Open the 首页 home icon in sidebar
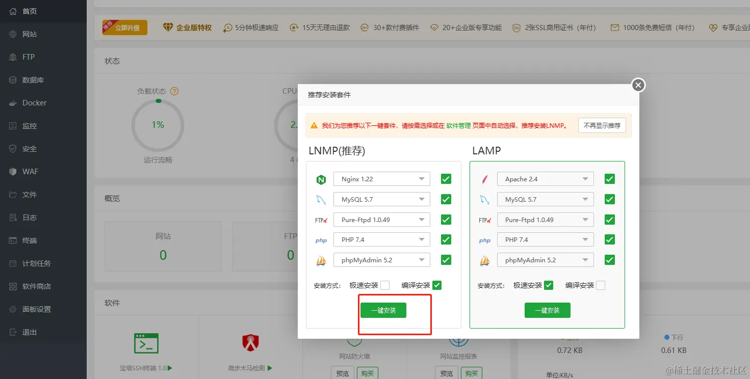750x379 pixels. [13, 11]
